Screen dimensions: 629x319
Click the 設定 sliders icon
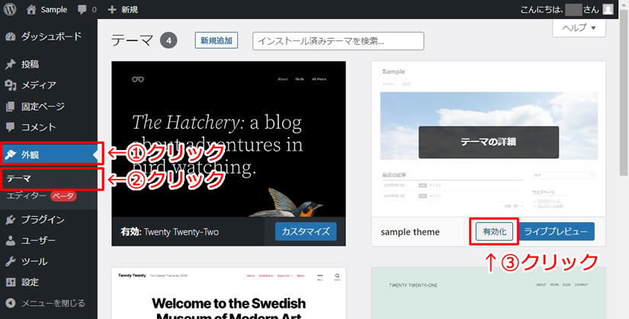pyautogui.click(x=11, y=282)
